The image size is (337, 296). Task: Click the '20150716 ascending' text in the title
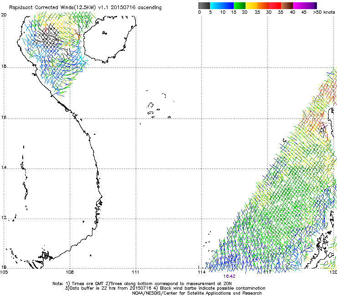coord(136,8)
